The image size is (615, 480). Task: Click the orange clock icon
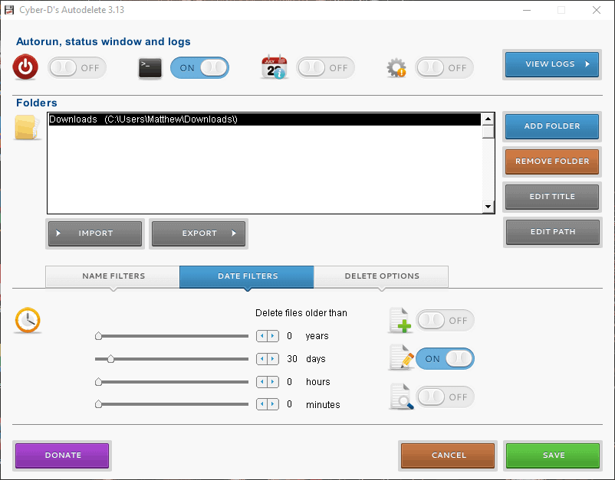28,320
